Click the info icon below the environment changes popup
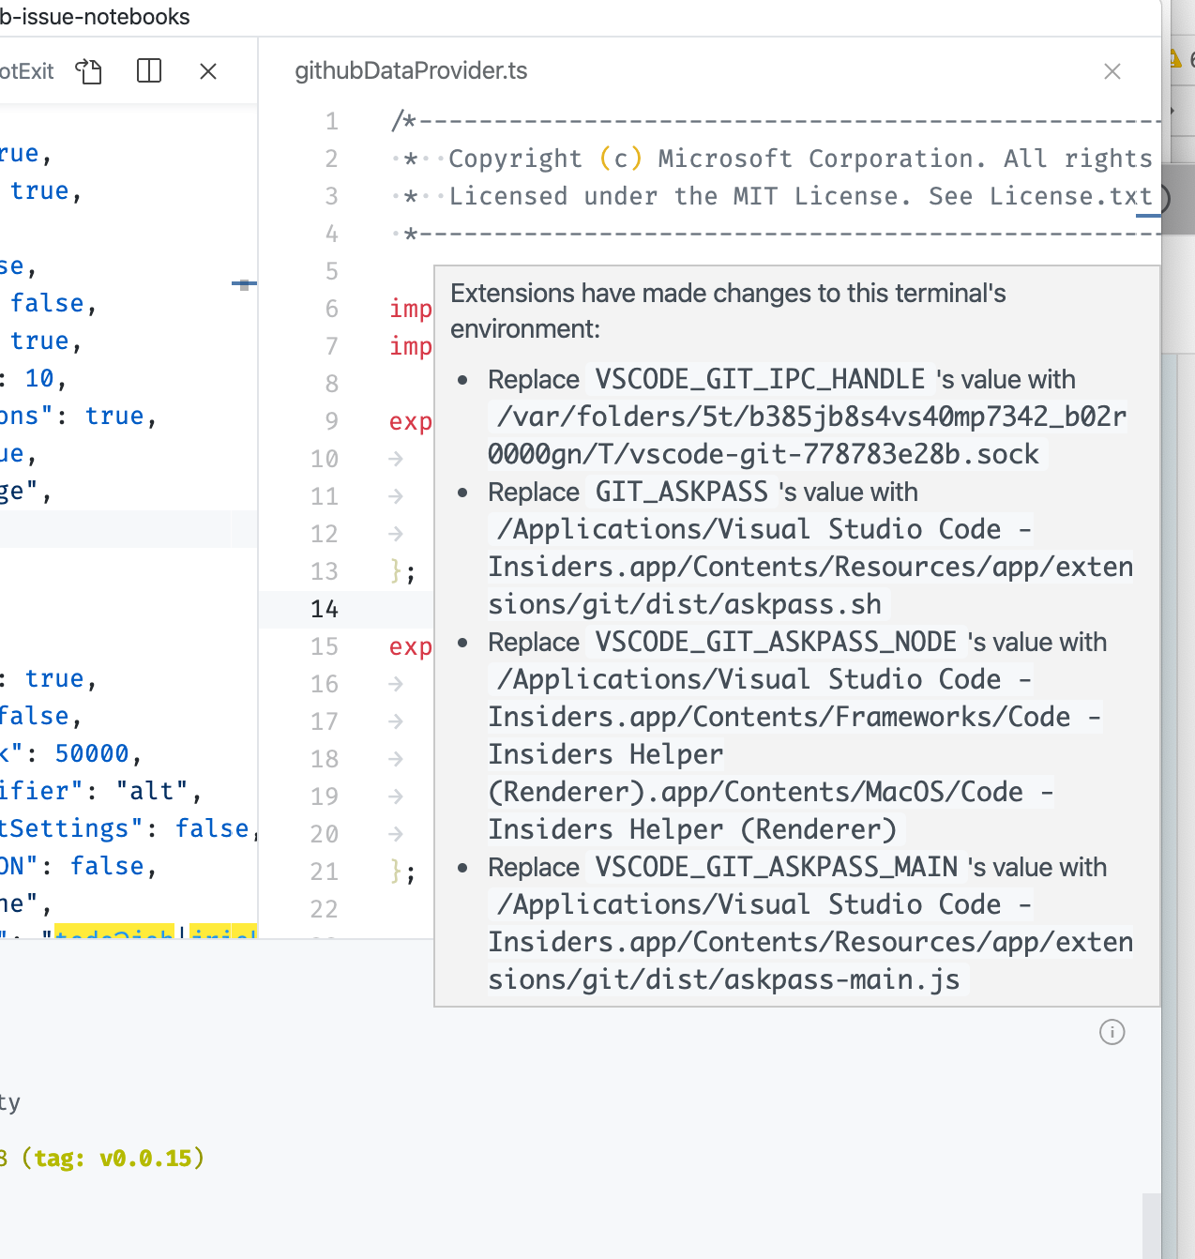This screenshot has height=1259, width=1195. [1112, 1032]
